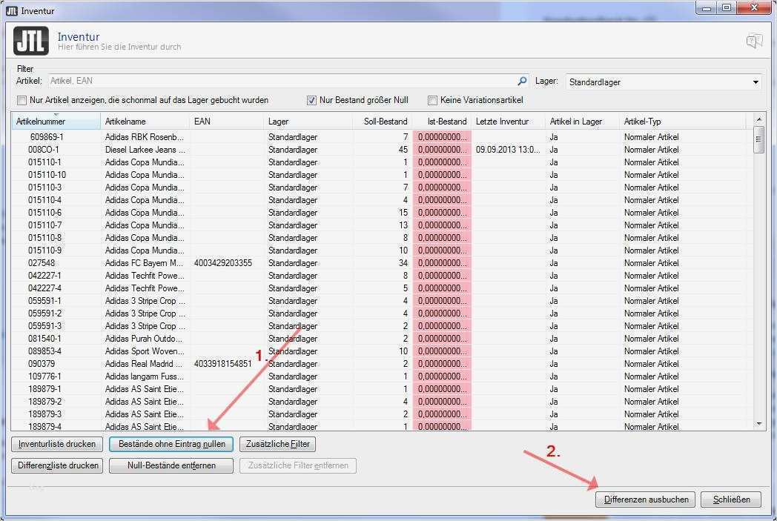The image size is (777, 521).
Task: Sort by Soll-Bestand column header
Action: (383, 122)
